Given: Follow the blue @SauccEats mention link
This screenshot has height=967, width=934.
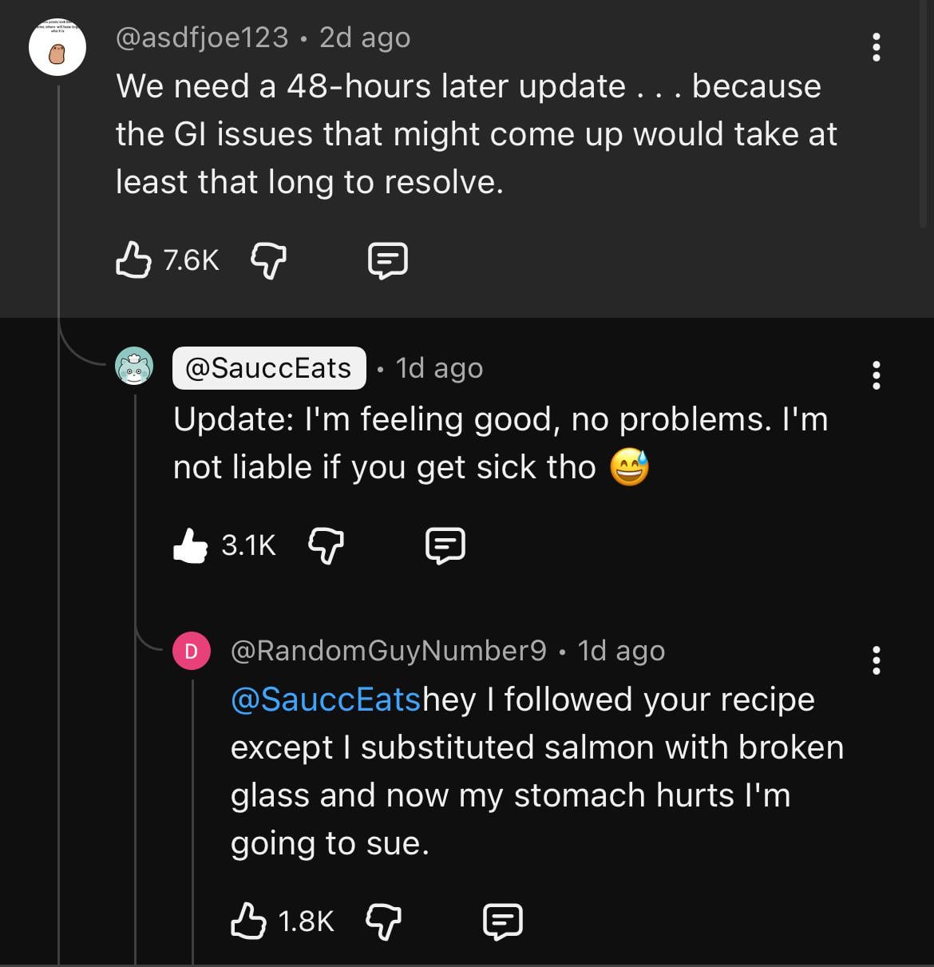Looking at the screenshot, I should click(325, 699).
